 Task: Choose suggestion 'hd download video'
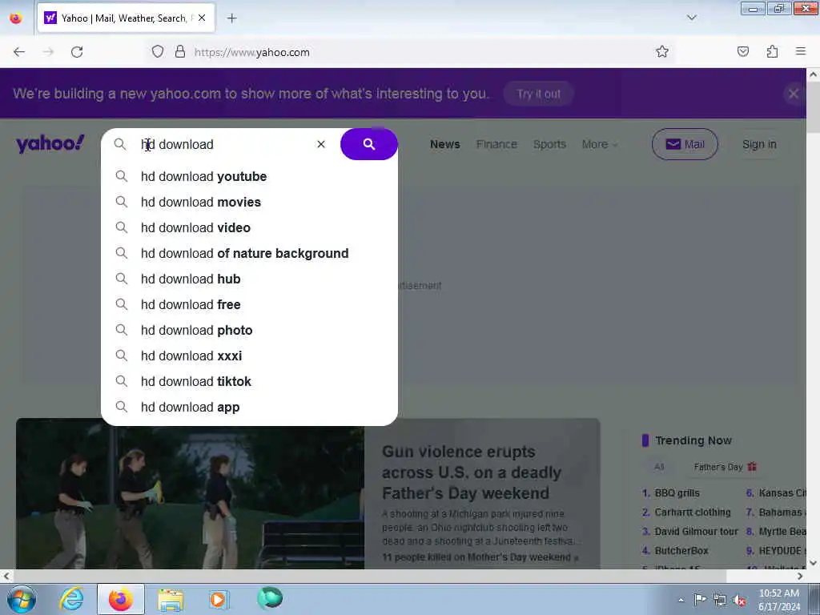coord(250,227)
